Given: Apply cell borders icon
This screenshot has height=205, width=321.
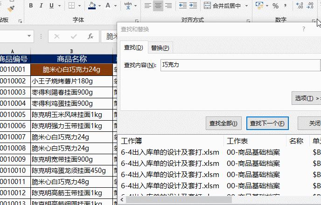Looking at the screenshot, I should [72, 6].
